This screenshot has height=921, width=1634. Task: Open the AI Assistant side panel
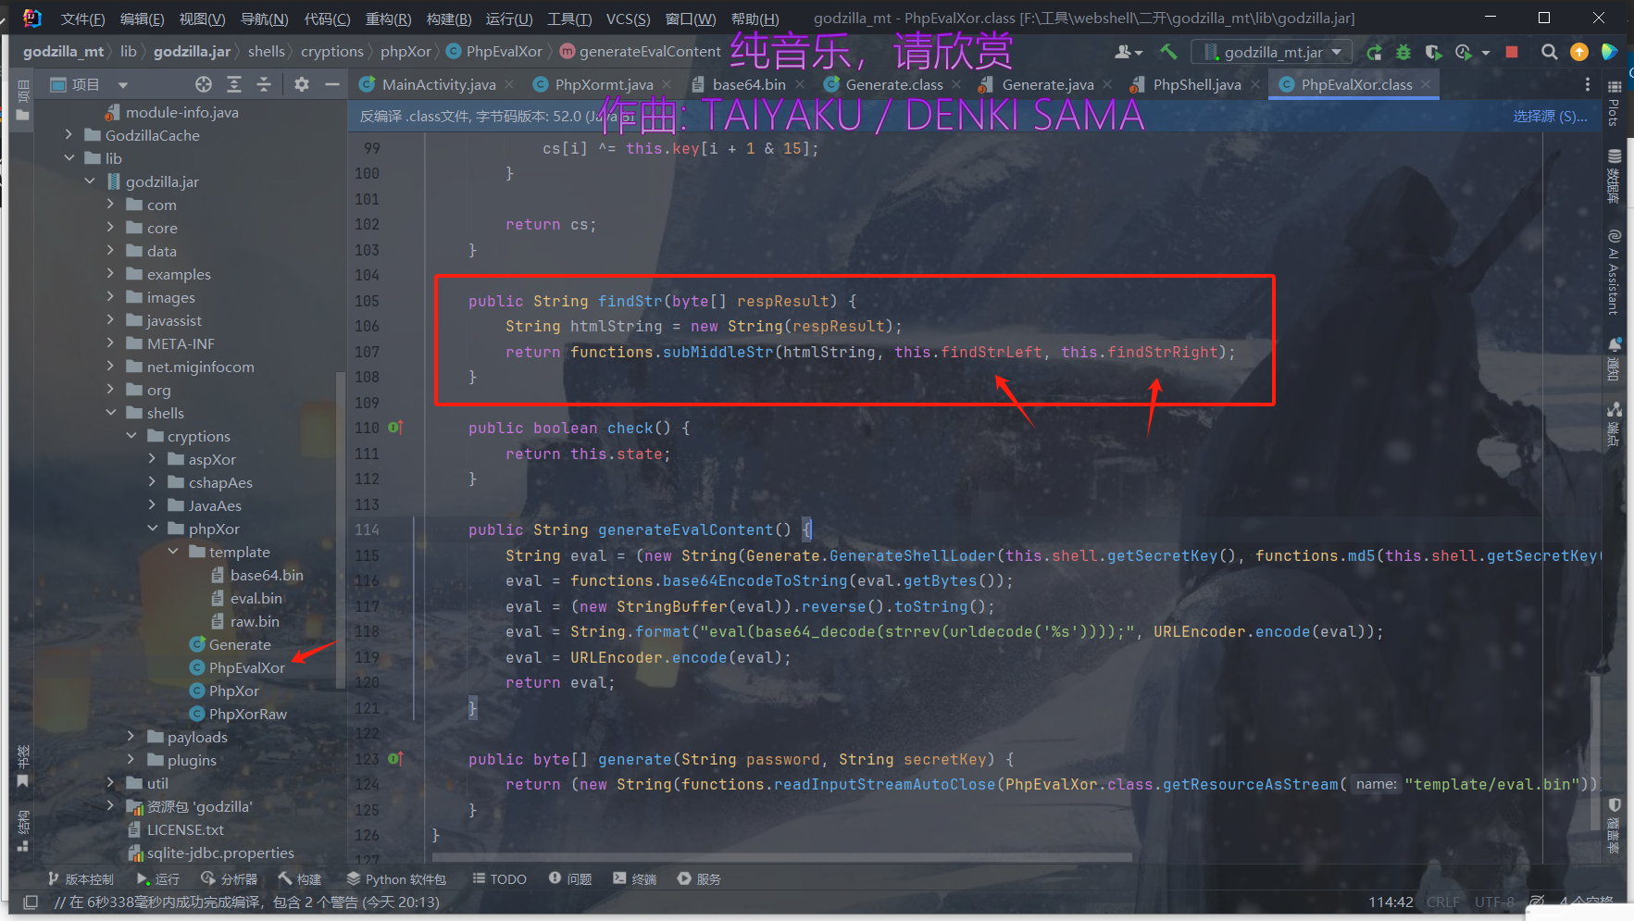(1614, 273)
